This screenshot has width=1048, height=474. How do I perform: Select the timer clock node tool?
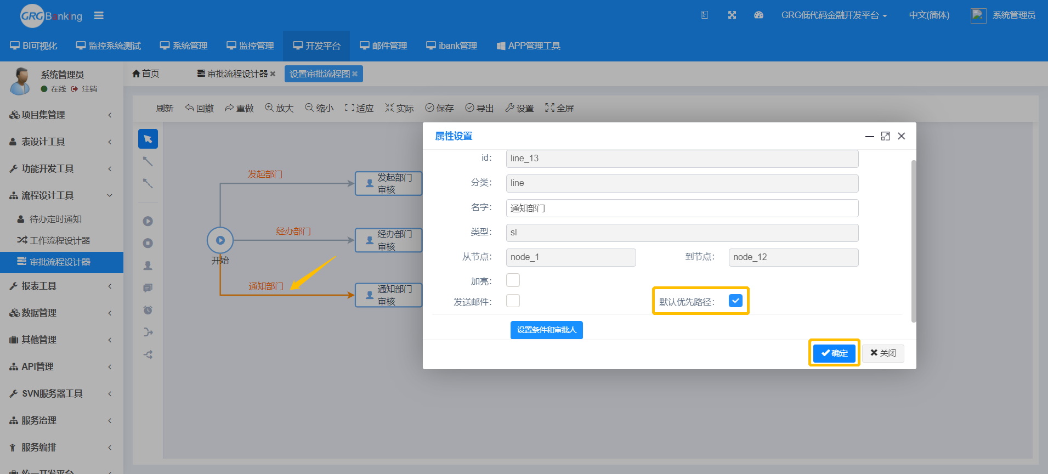[x=148, y=310]
